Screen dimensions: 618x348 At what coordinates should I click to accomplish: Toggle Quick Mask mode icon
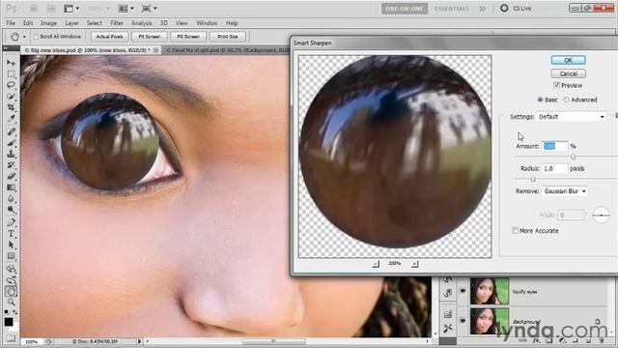point(11,338)
